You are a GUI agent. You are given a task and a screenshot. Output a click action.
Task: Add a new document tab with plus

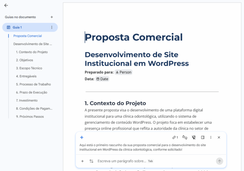coord(52,17)
